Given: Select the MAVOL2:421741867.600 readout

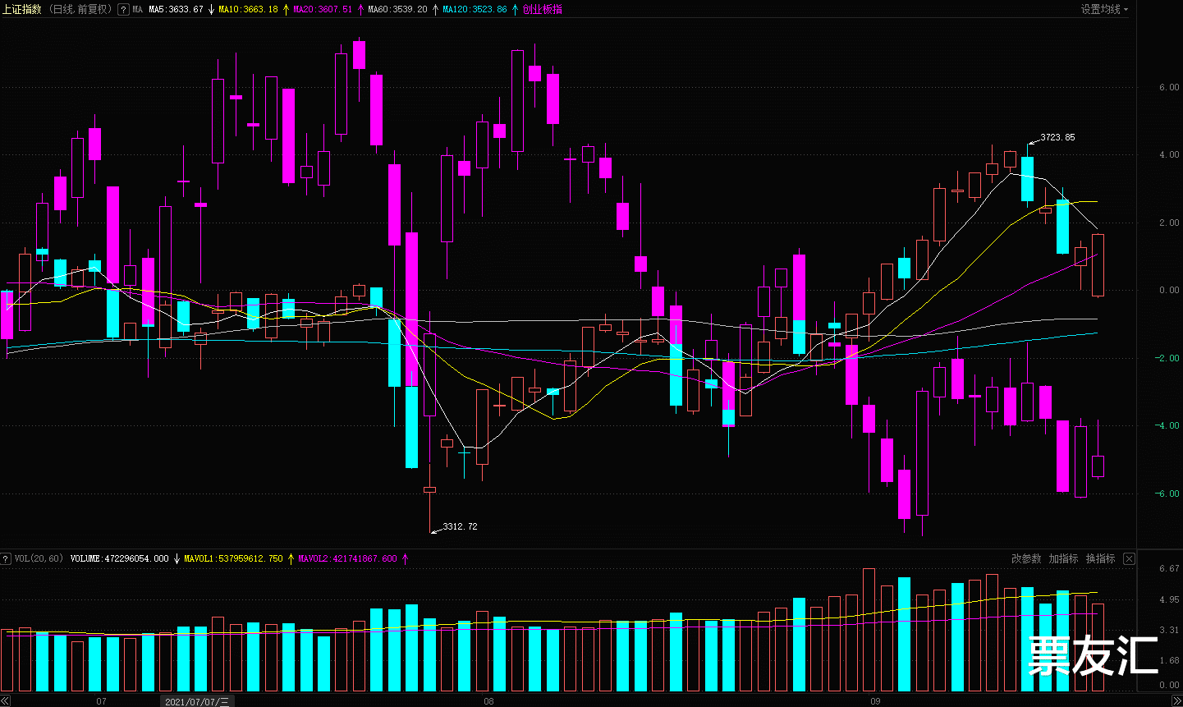Looking at the screenshot, I should pos(347,559).
